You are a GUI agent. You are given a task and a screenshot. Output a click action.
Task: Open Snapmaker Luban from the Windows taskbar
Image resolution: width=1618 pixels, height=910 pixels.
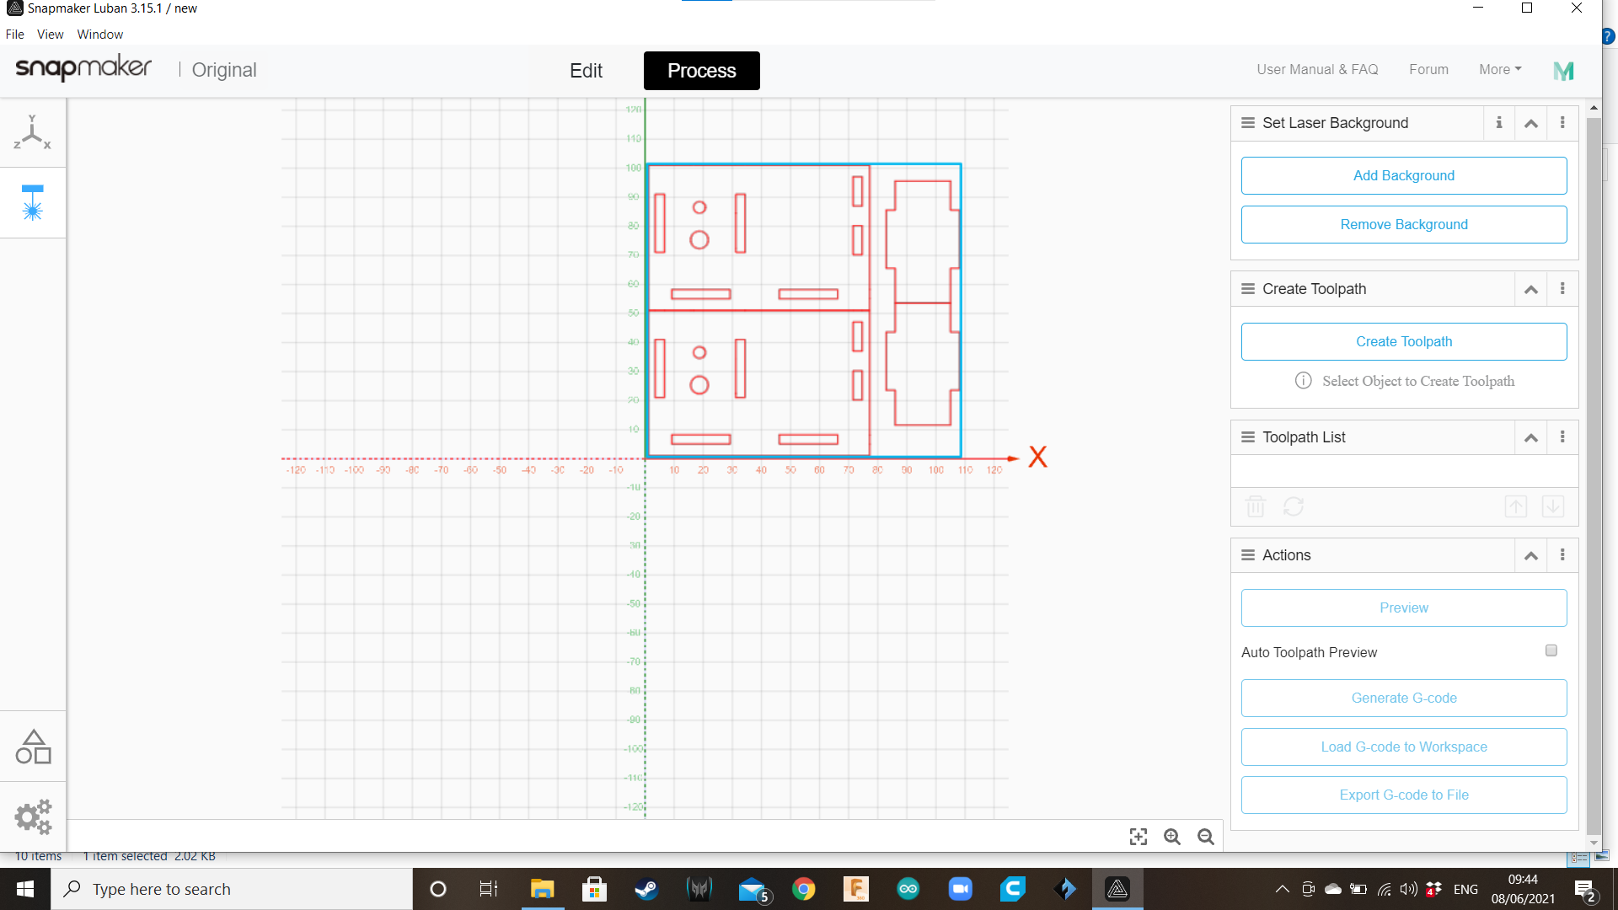(x=1117, y=889)
